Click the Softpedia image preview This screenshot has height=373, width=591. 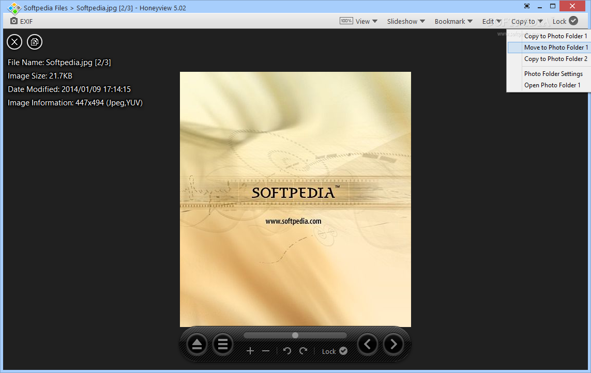[x=295, y=199]
